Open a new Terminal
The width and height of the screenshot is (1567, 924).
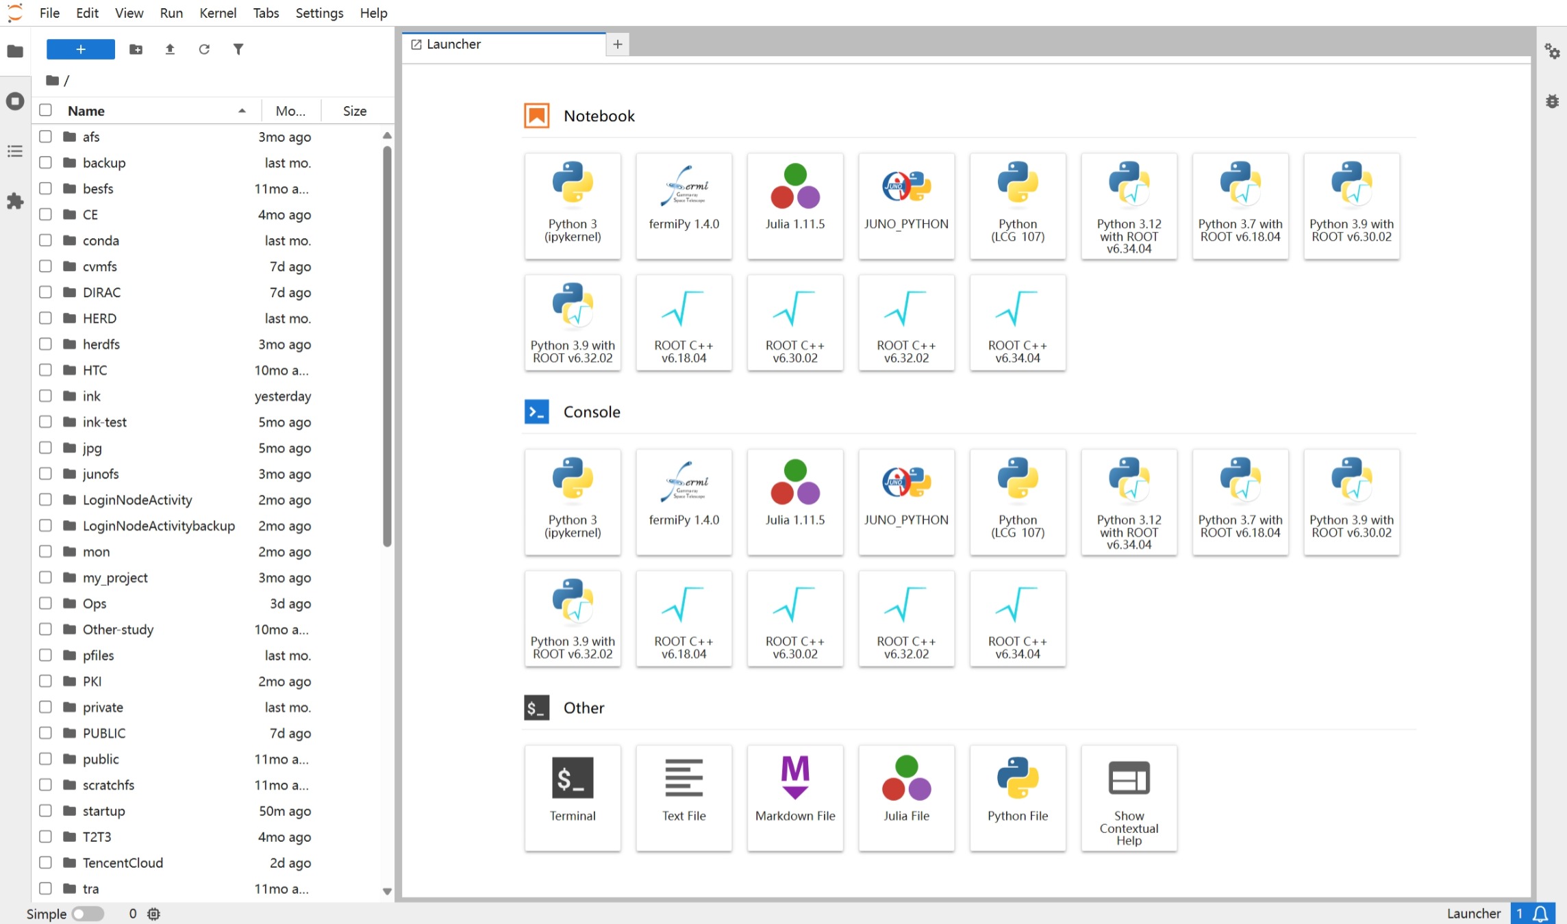pyautogui.click(x=573, y=798)
